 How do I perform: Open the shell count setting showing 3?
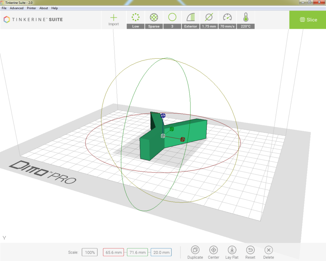point(172,20)
